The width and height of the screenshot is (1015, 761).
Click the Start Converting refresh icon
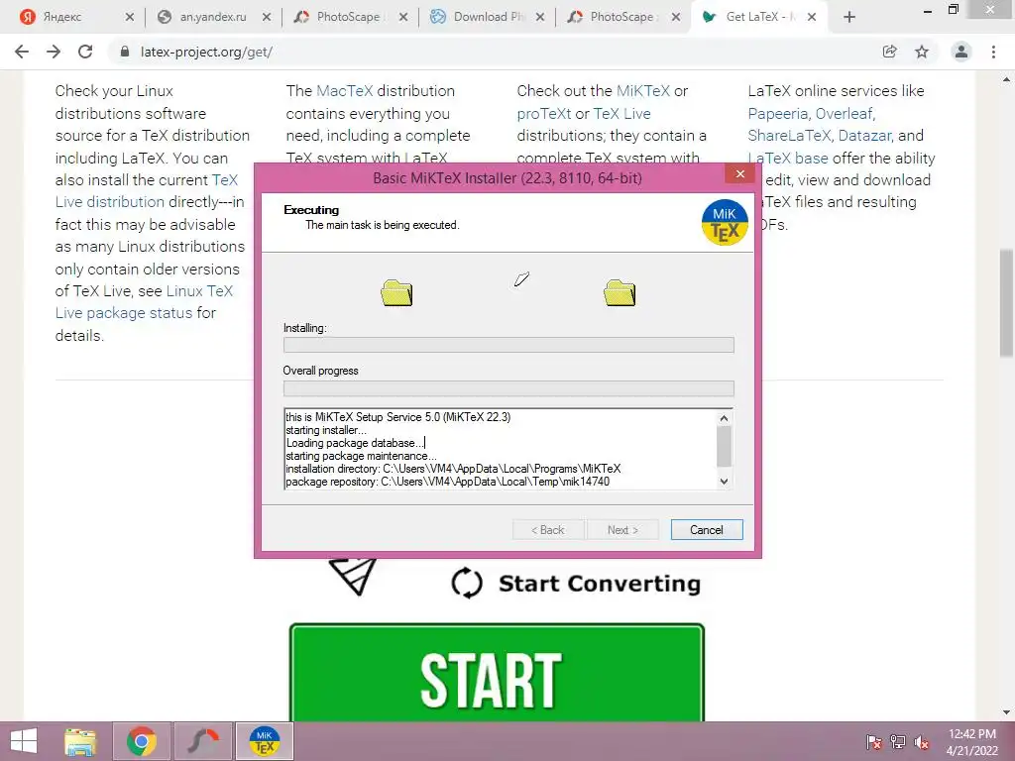[467, 583]
